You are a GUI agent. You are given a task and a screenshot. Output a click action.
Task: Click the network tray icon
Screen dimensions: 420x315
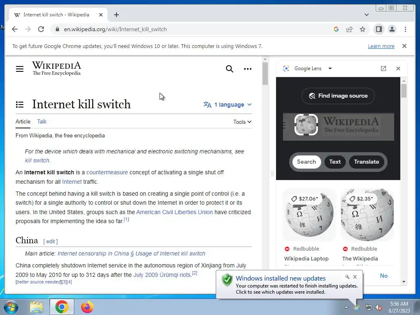[x=369, y=308]
